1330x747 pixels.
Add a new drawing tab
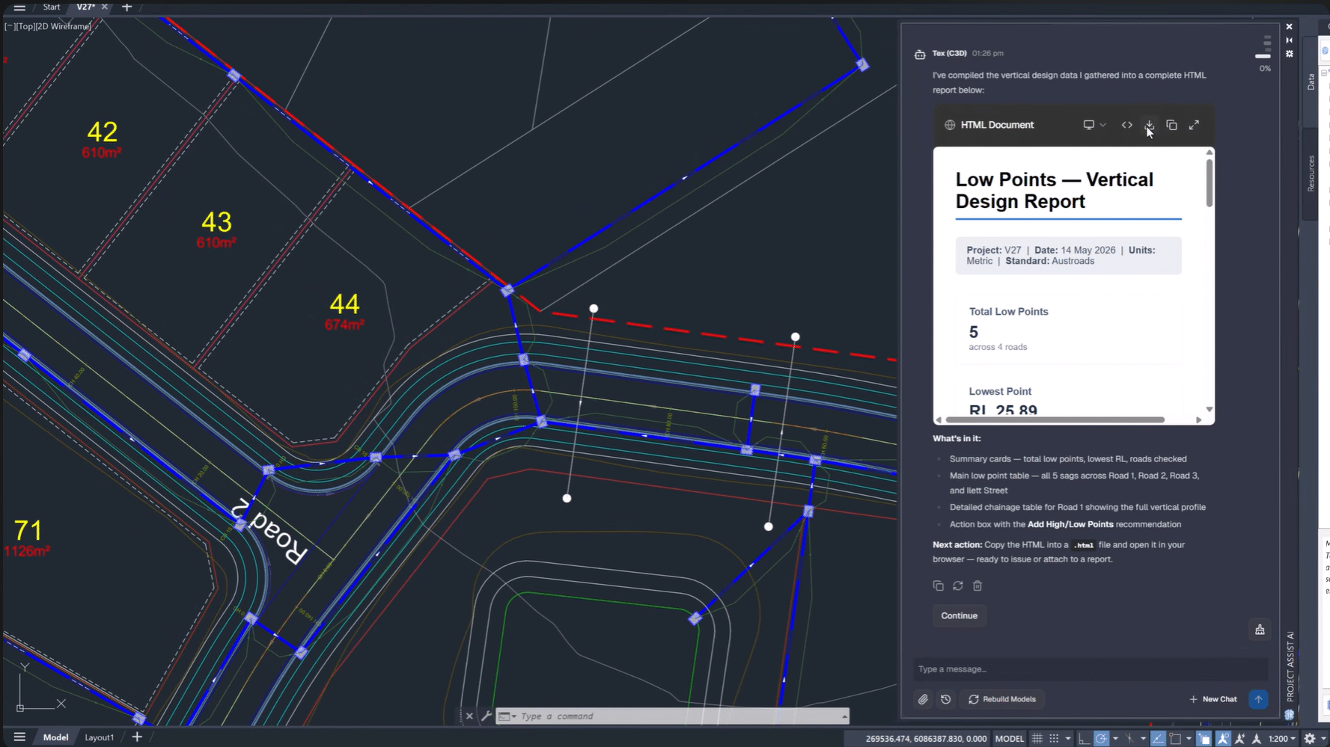tap(126, 7)
